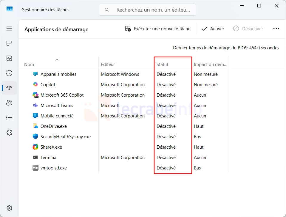Open the Performance page in sidebar
The image size is (286, 217).
tap(9, 58)
